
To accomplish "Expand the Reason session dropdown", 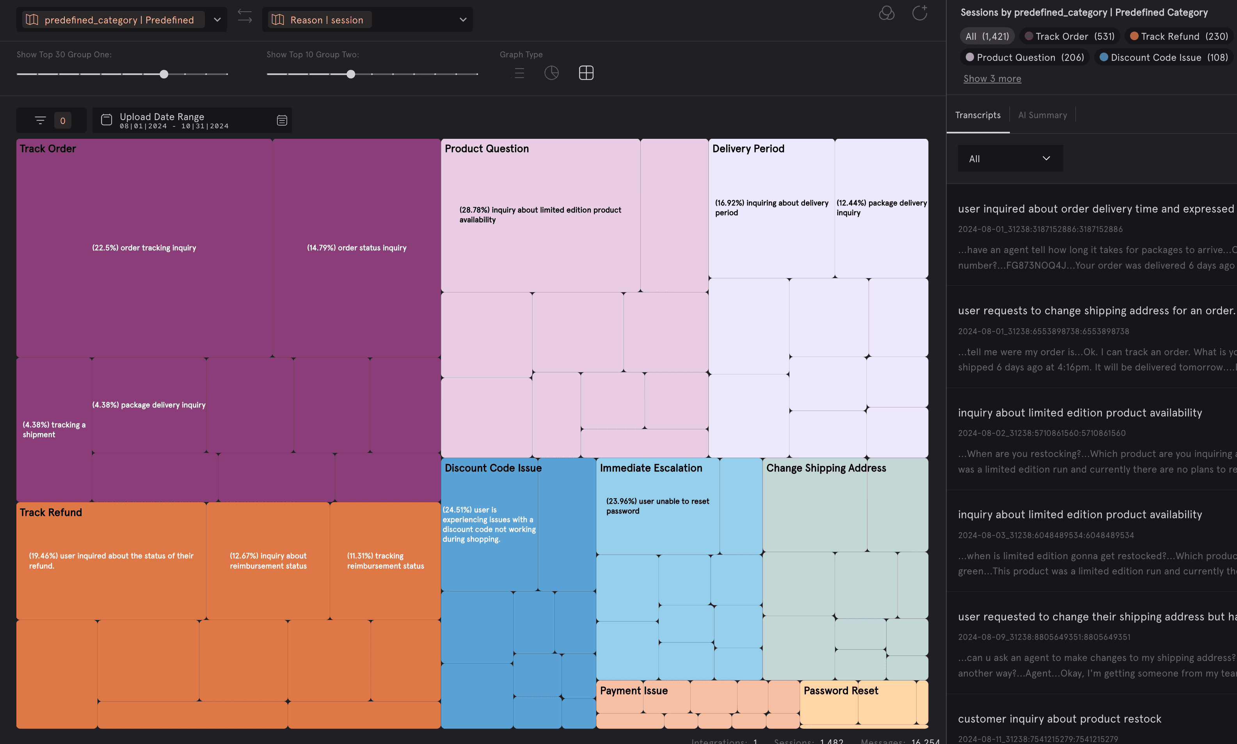I will click(x=462, y=20).
